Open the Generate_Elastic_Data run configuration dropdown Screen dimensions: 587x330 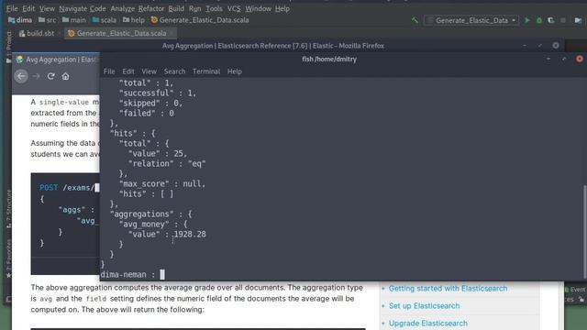pos(472,20)
